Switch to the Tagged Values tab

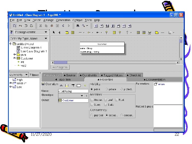112,75
